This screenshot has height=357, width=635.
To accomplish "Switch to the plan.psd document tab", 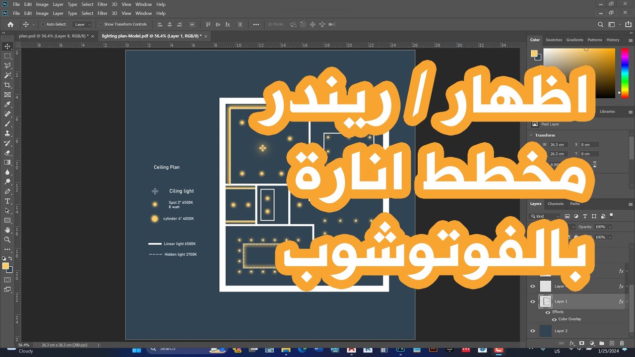I will [54, 36].
